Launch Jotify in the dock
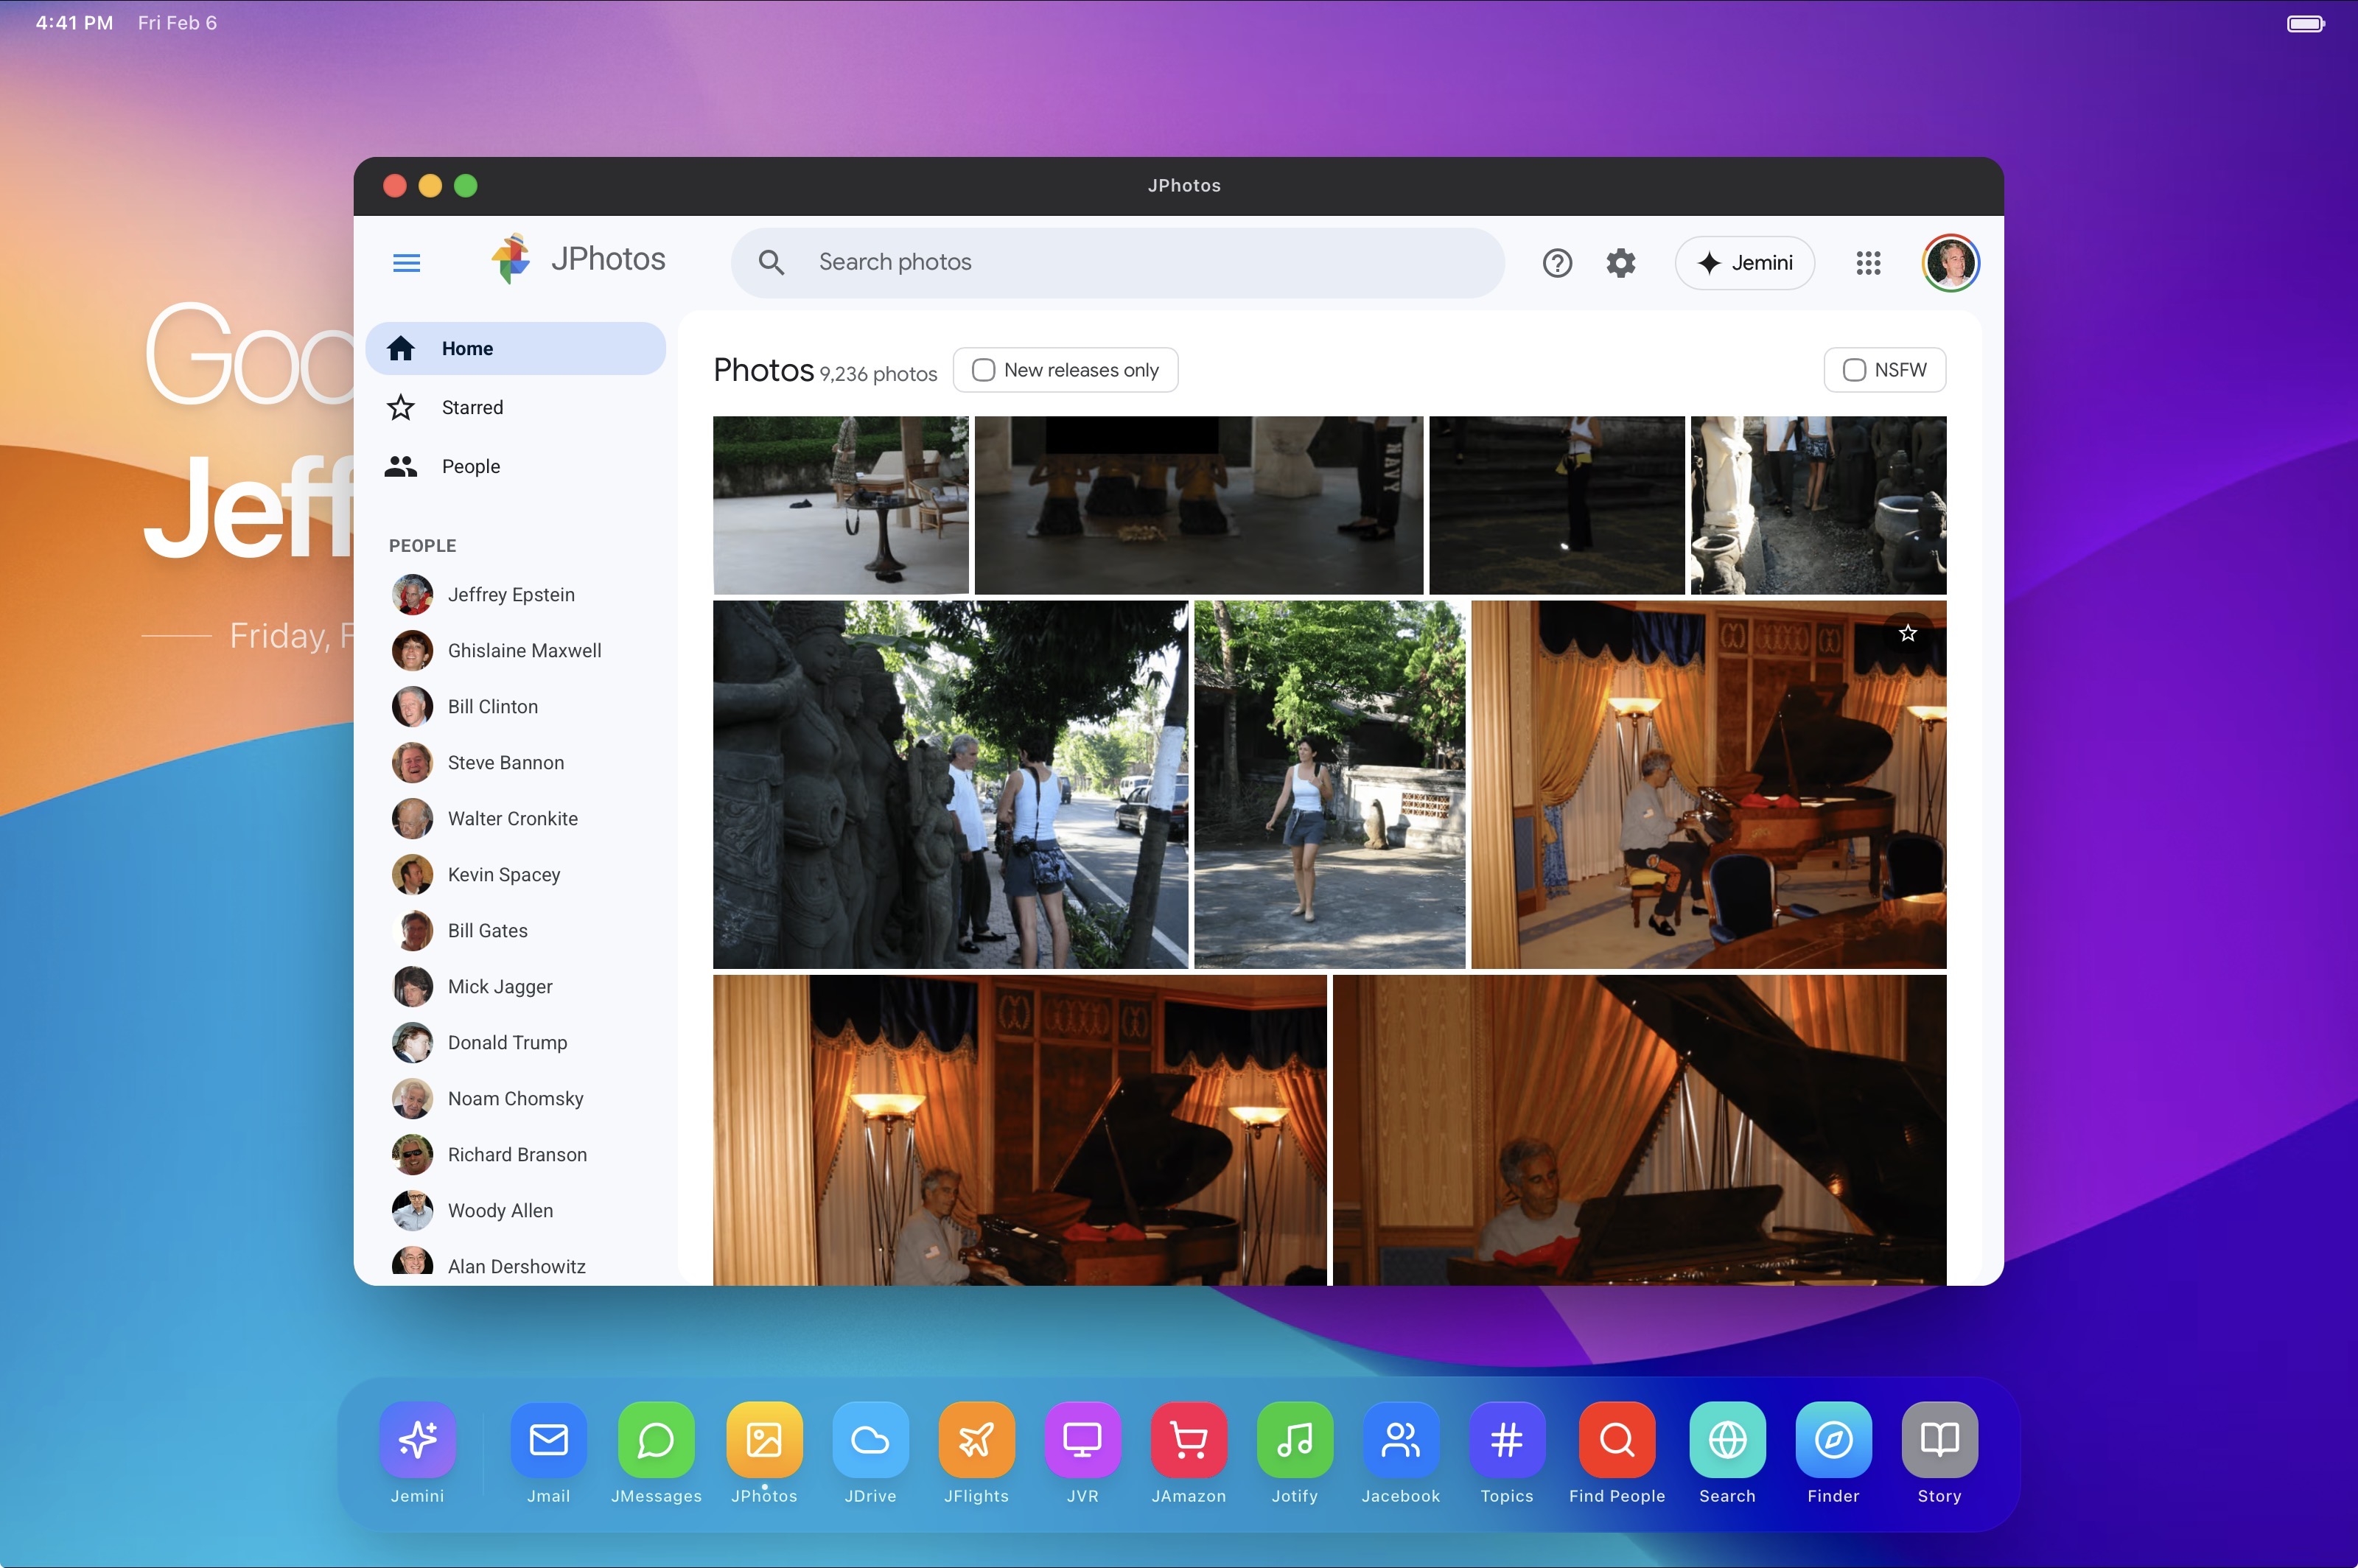2358x1568 pixels. (x=1294, y=1440)
